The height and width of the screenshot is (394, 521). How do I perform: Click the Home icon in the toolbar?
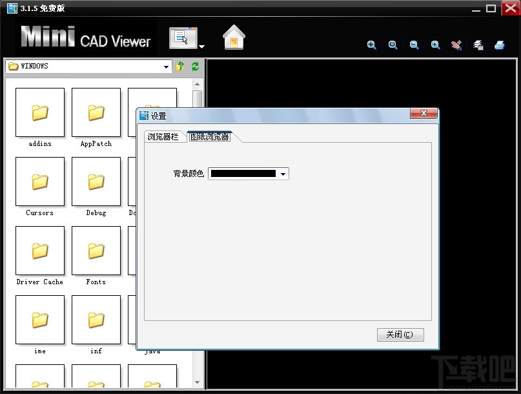coord(233,38)
